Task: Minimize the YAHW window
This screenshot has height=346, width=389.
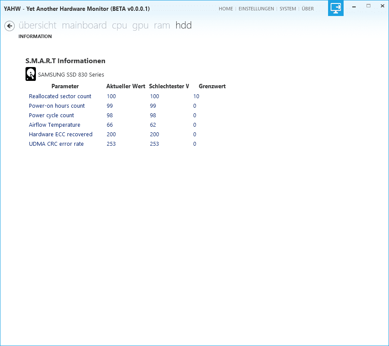Action: (354, 6)
